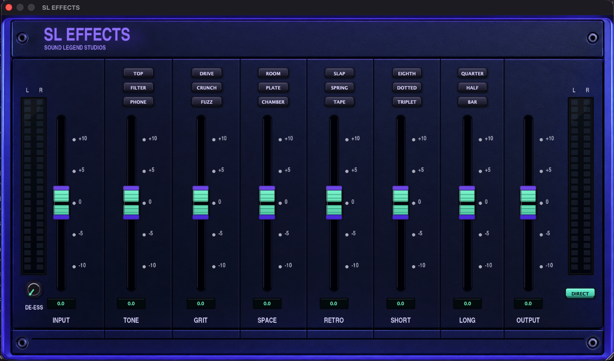This screenshot has width=614, height=361.
Task: Enable the SPRING retro effect
Action: (340, 88)
